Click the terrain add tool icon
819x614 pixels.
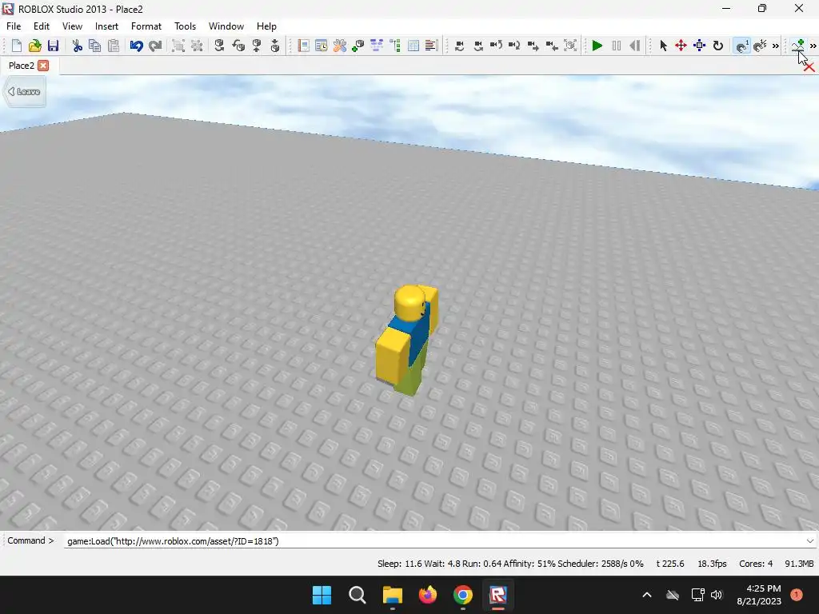[x=798, y=45]
